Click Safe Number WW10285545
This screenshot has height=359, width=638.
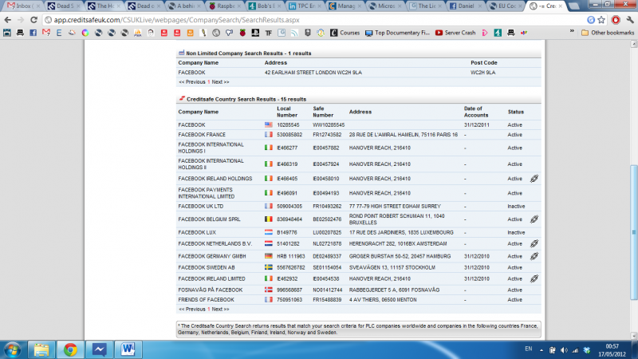(329, 125)
